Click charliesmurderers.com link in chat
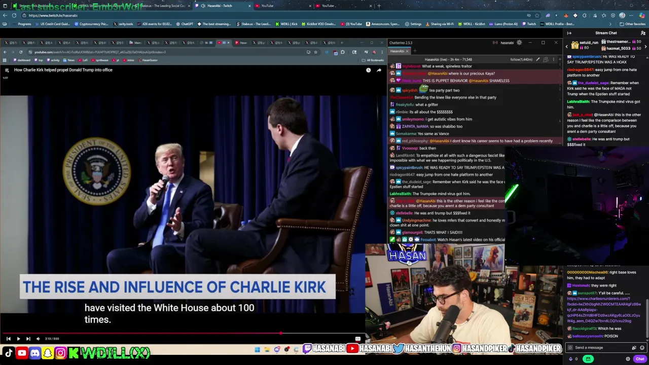Viewport: 649px width, 365px height. pyautogui.click(x=603, y=310)
